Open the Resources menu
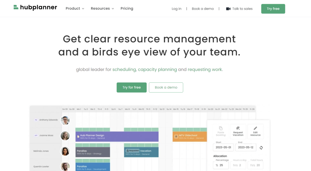Viewport: 311px width, 171px height. 102,8
